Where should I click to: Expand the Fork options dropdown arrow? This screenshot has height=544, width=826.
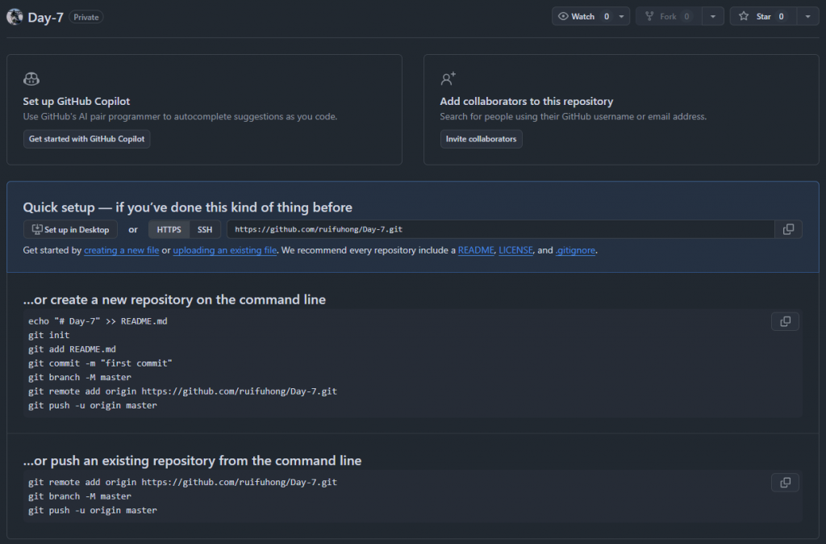(x=713, y=16)
